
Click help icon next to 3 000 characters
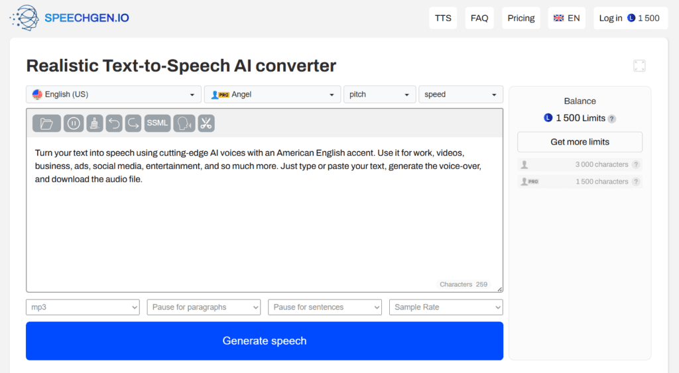tap(636, 164)
